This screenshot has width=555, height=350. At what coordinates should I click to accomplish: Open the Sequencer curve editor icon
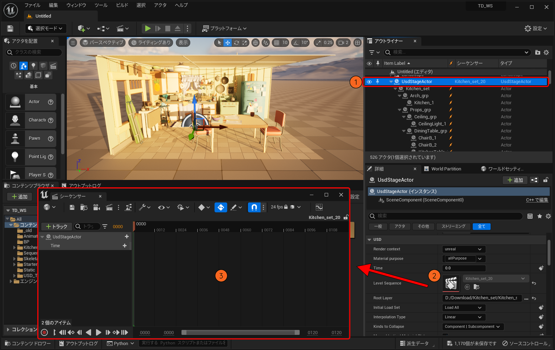[319, 207]
